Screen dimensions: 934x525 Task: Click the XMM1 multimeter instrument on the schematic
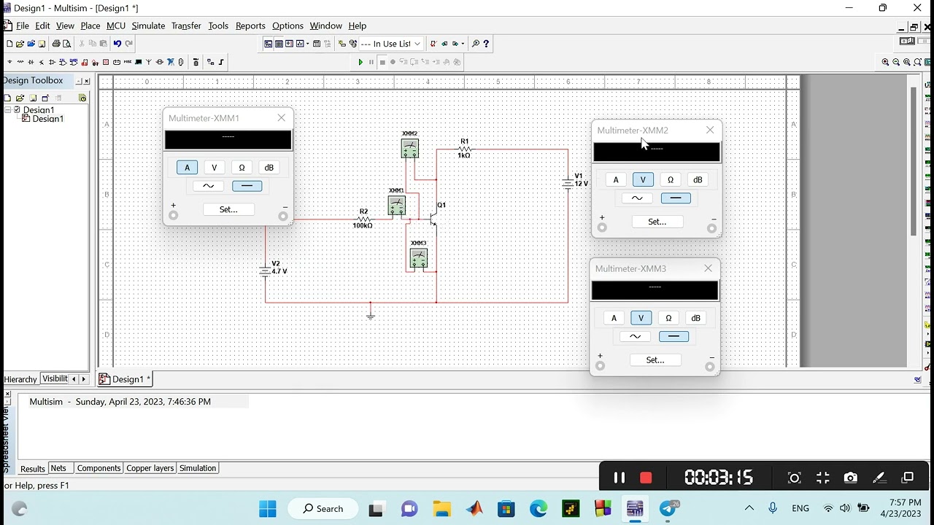396,206
